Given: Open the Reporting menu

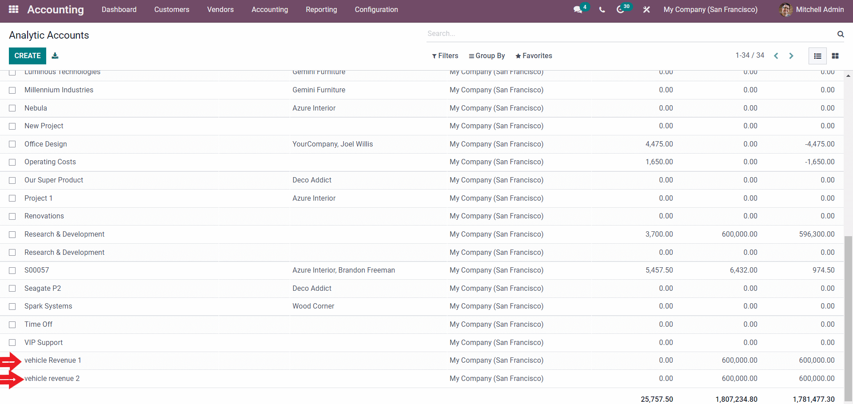Looking at the screenshot, I should [x=321, y=10].
